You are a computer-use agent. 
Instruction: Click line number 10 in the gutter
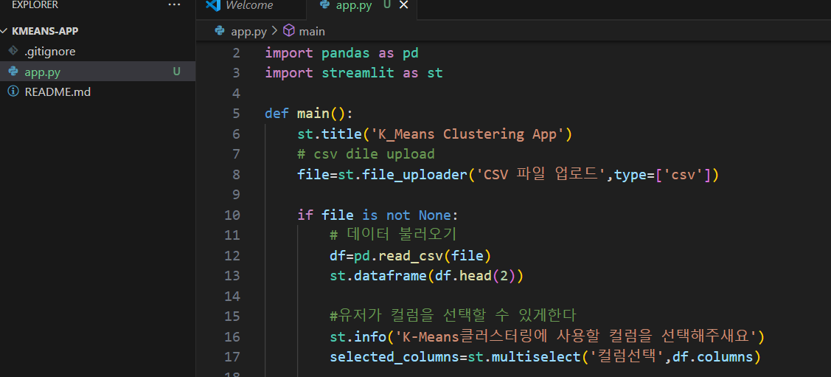(232, 215)
